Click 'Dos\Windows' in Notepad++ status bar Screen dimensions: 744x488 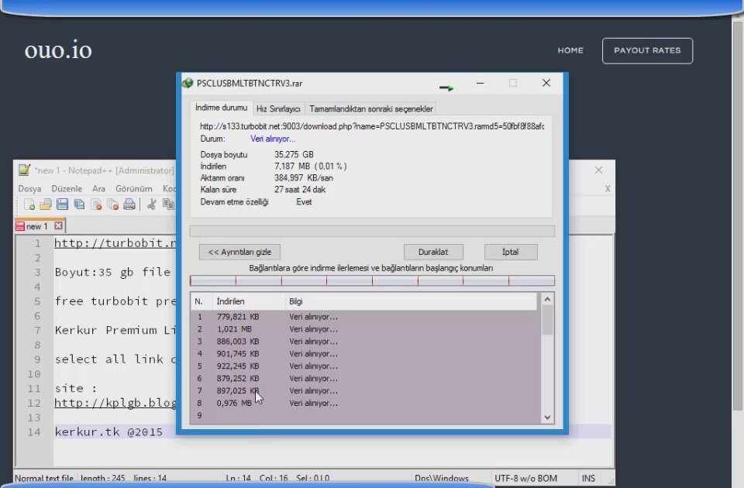tap(442, 478)
